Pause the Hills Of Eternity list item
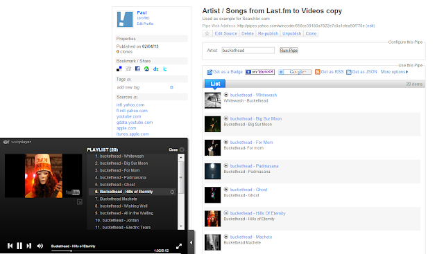The width and height of the screenshot is (444, 254). tap(226, 213)
